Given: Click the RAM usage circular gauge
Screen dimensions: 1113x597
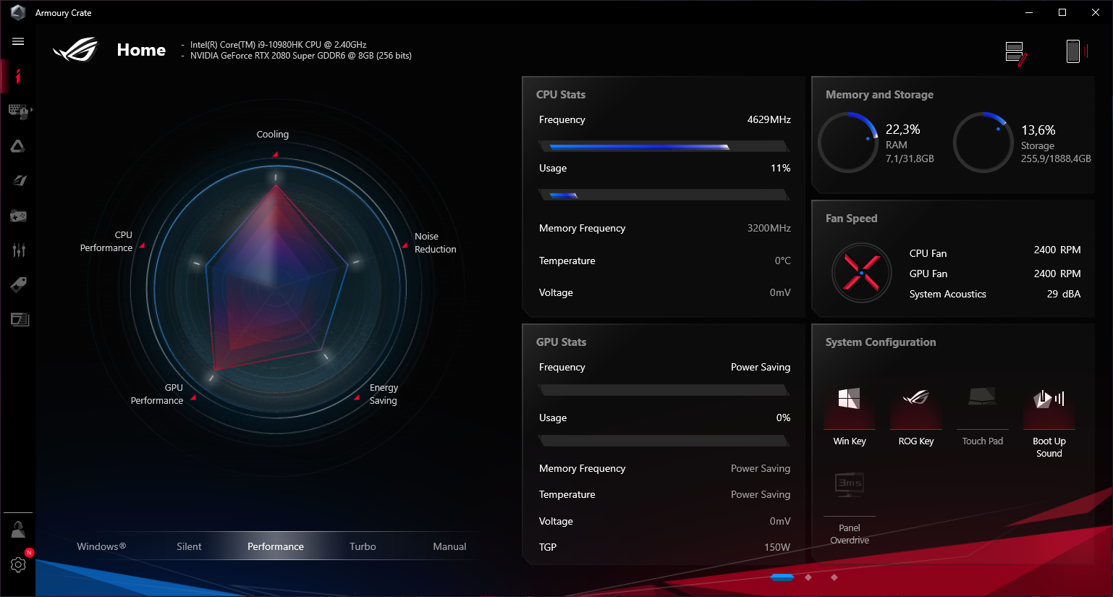Looking at the screenshot, I should coord(848,142).
